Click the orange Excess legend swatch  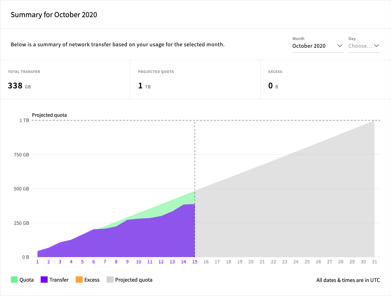[x=78, y=280]
